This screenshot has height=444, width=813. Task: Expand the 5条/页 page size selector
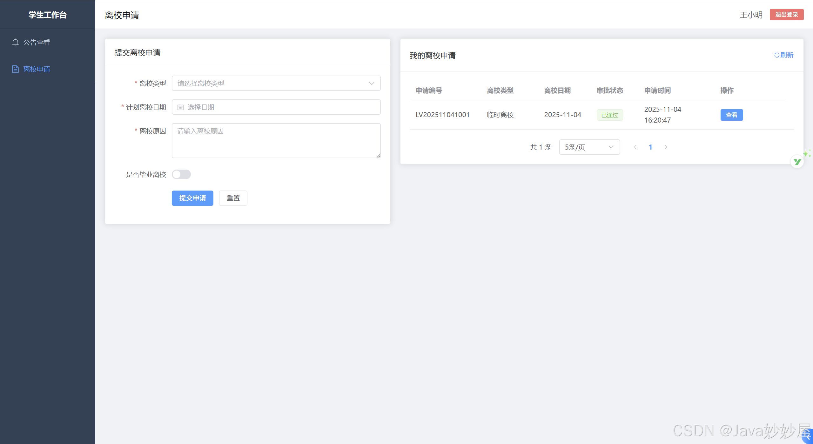[x=589, y=147]
